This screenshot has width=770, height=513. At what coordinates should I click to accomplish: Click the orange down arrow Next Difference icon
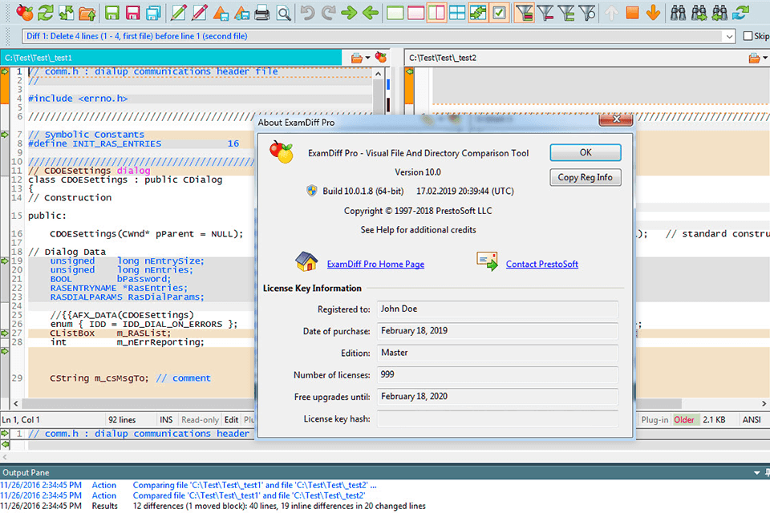coord(653,13)
